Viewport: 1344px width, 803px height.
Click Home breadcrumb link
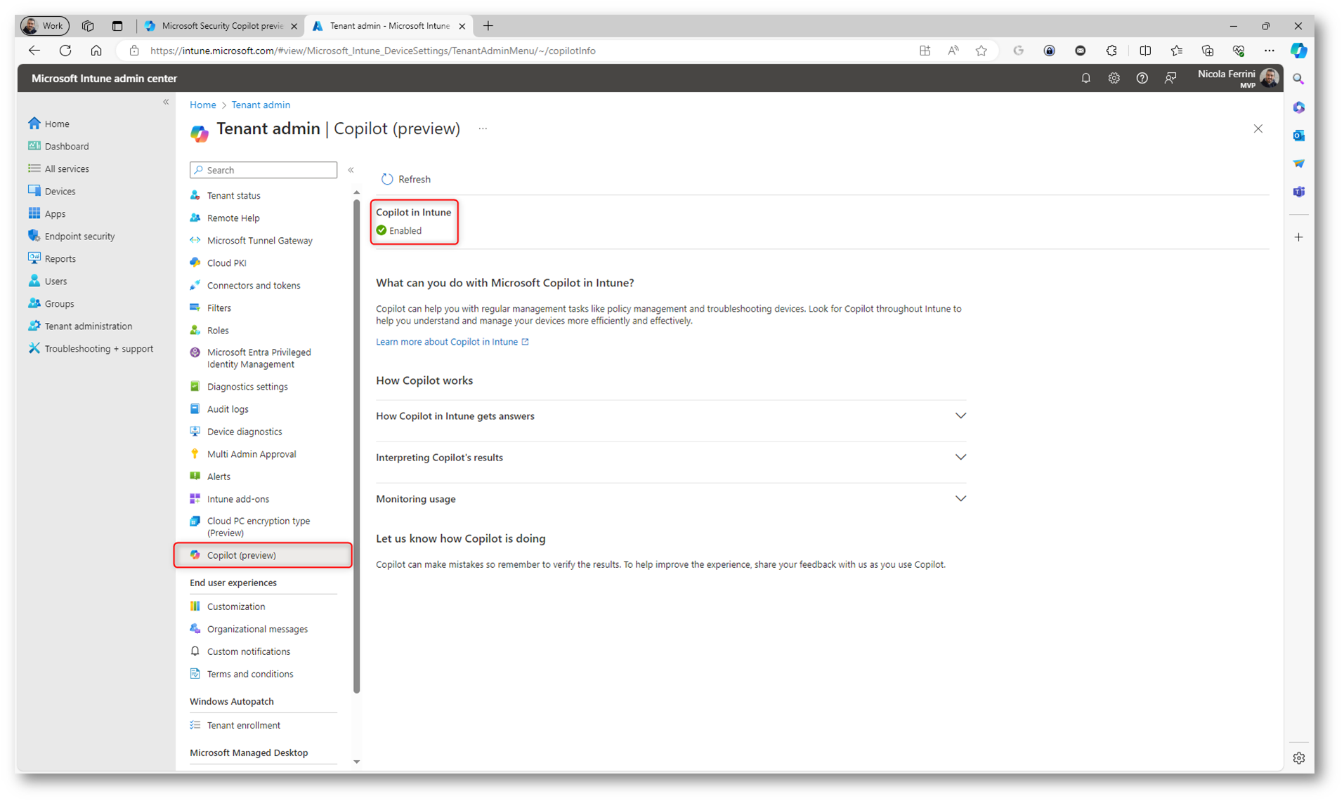203,105
